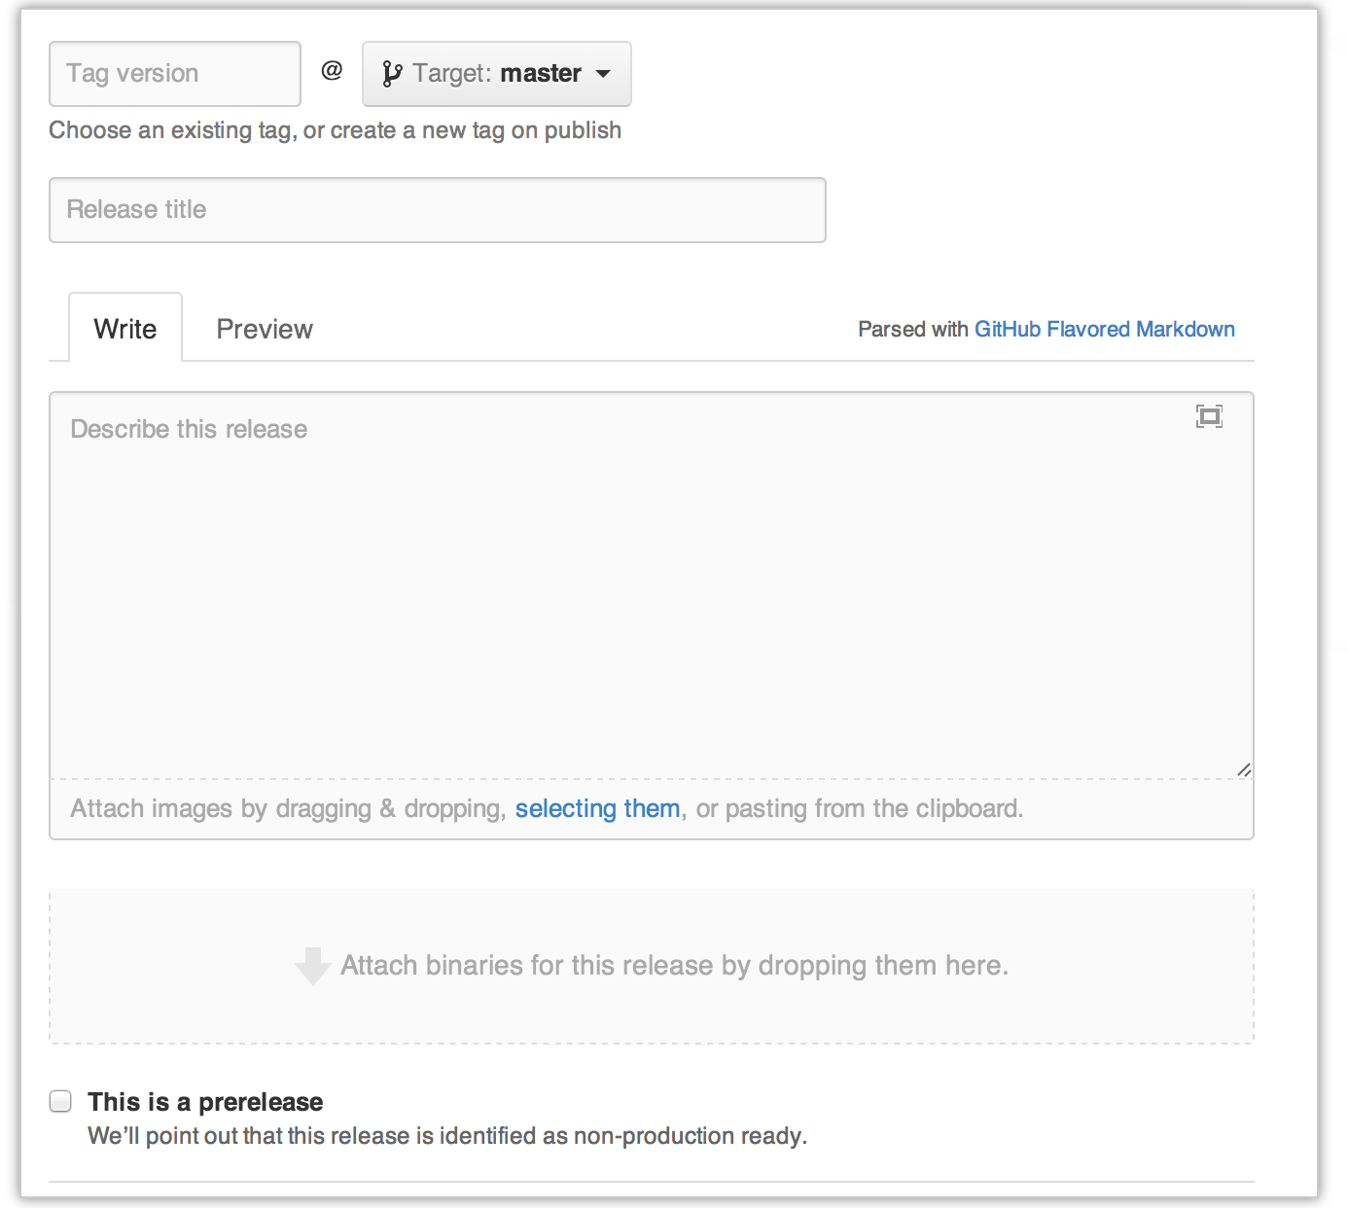Click the prerelease non-production description text
The width and height of the screenshot is (1348, 1208).
tap(447, 1136)
